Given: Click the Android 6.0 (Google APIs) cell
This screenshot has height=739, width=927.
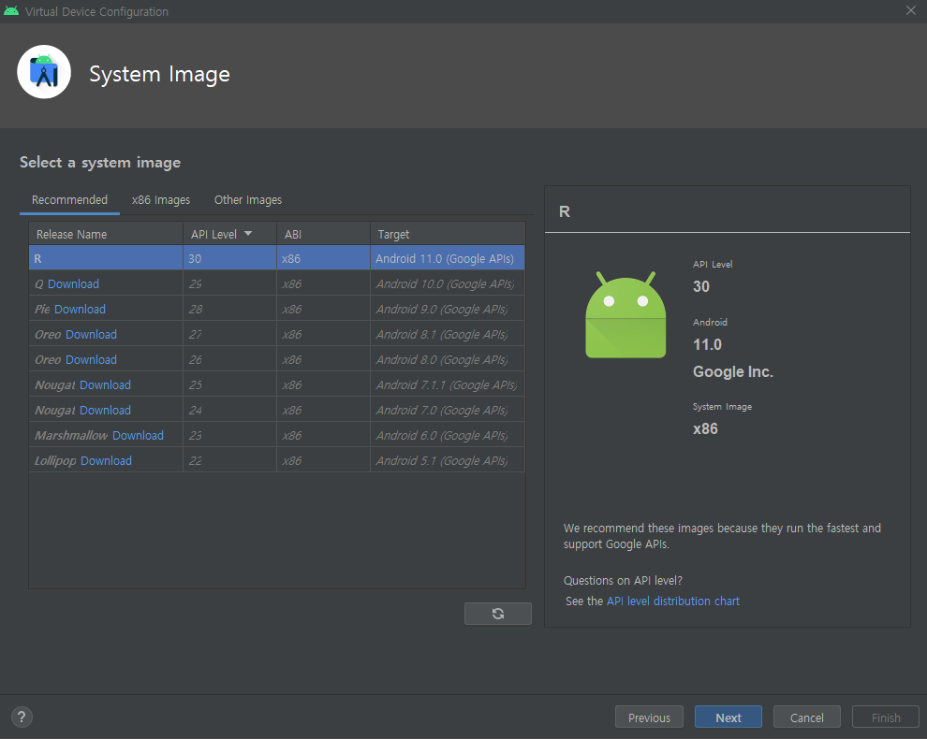Looking at the screenshot, I should [448, 436].
